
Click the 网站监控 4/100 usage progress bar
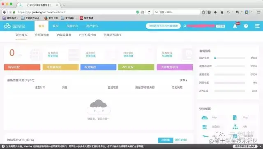(x=229, y=58)
